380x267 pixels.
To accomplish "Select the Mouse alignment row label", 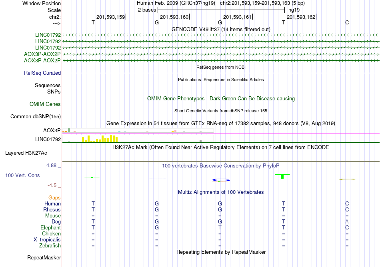I will pos(53,216).
